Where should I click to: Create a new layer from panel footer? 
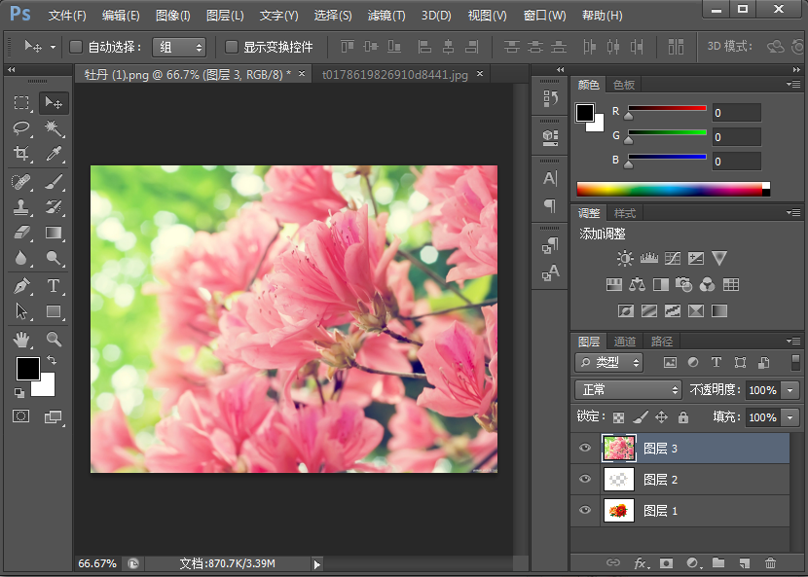[x=744, y=562]
